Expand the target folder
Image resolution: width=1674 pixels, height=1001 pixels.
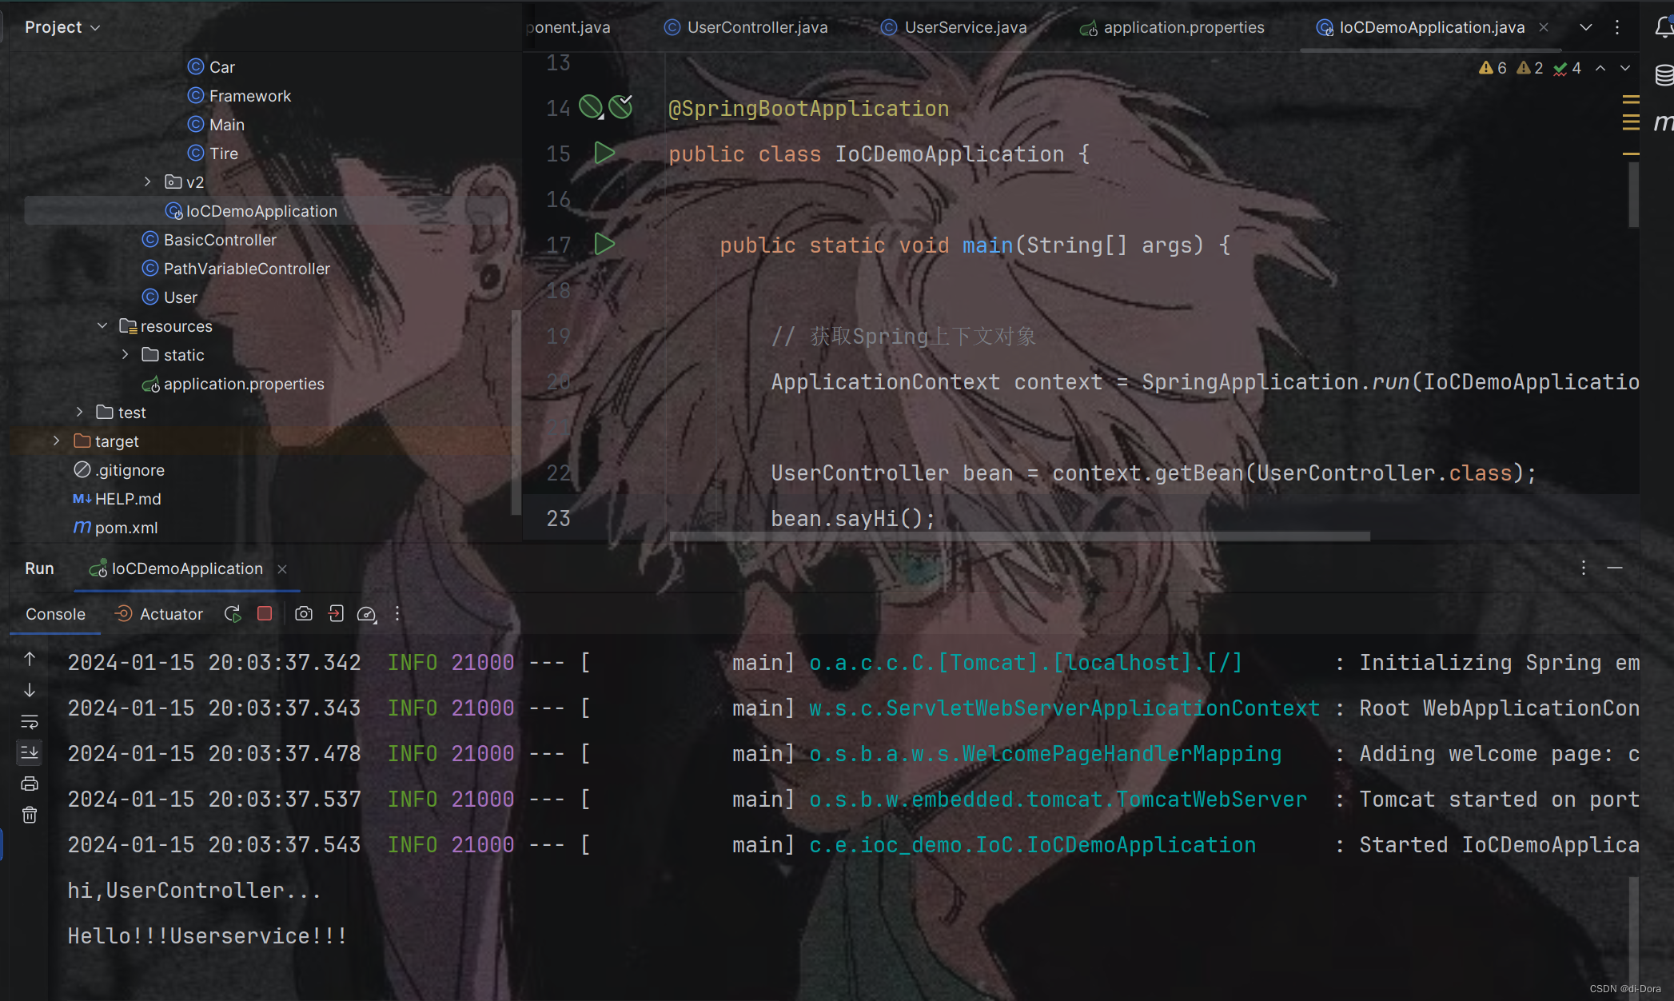pos(56,441)
